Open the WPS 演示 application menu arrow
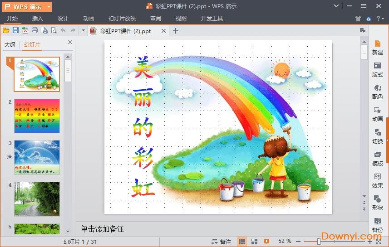 (x=49, y=7)
